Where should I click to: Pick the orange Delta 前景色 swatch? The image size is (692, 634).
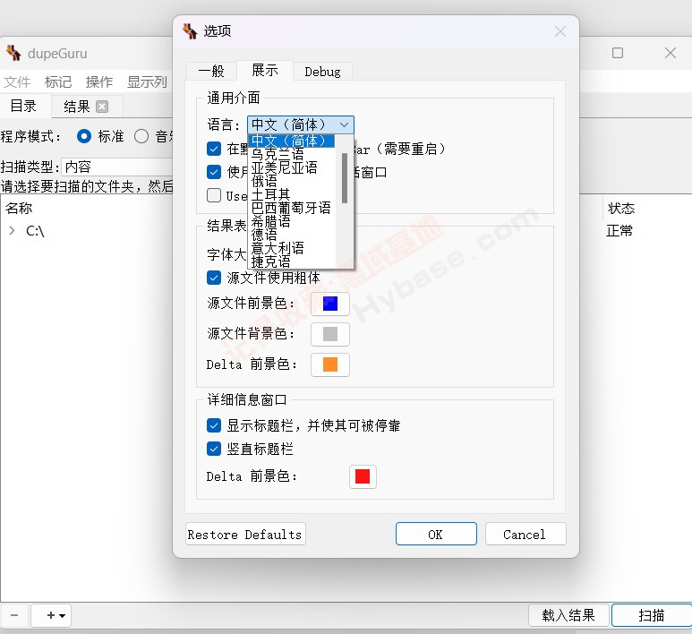point(330,364)
